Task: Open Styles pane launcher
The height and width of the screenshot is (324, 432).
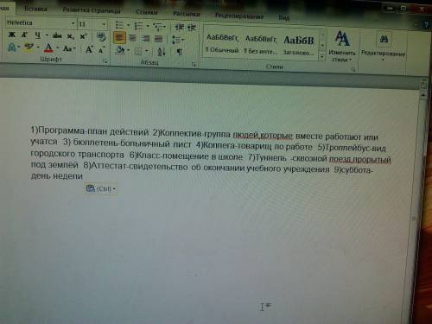Action: [x=353, y=69]
